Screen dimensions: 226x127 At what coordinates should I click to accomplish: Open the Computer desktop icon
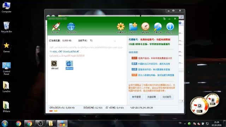pos(6,7)
